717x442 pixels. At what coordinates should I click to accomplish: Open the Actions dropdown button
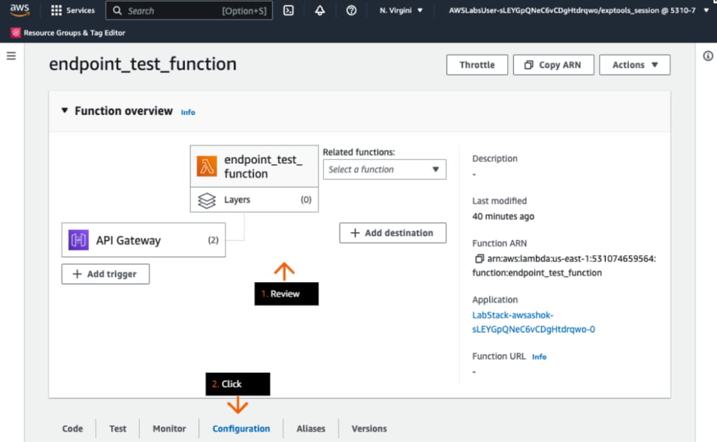click(x=634, y=65)
